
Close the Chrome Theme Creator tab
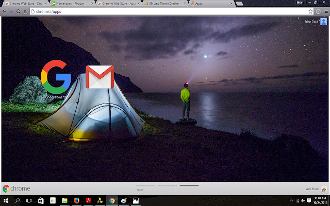click(185, 4)
